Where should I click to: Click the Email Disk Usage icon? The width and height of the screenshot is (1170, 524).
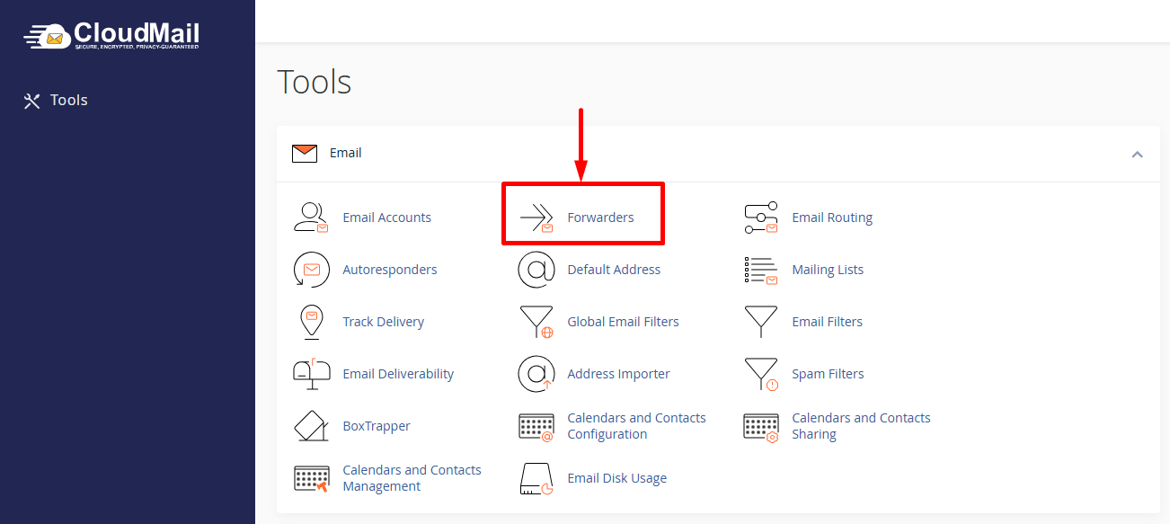tap(536, 478)
